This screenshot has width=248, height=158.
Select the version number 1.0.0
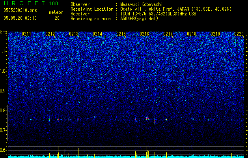53,3
